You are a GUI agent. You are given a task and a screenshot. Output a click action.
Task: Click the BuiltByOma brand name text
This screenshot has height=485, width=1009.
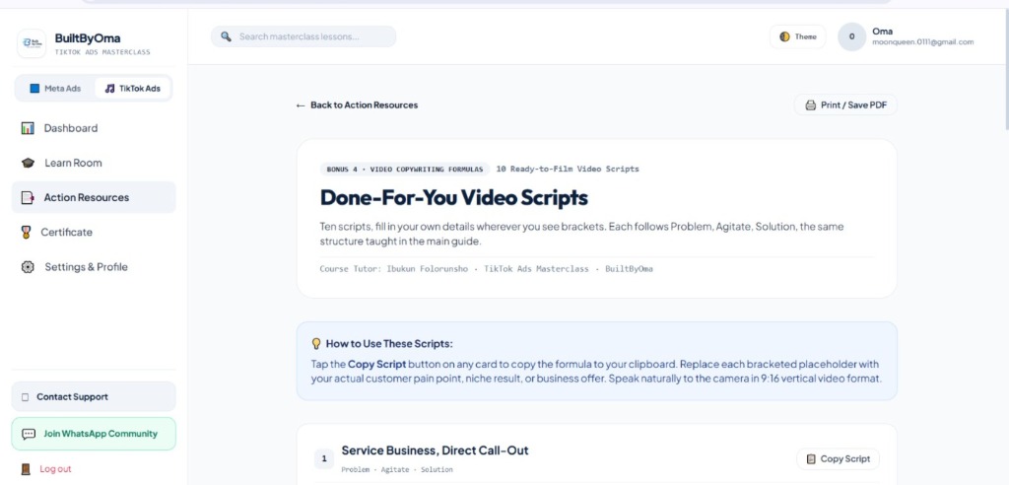[x=88, y=38]
